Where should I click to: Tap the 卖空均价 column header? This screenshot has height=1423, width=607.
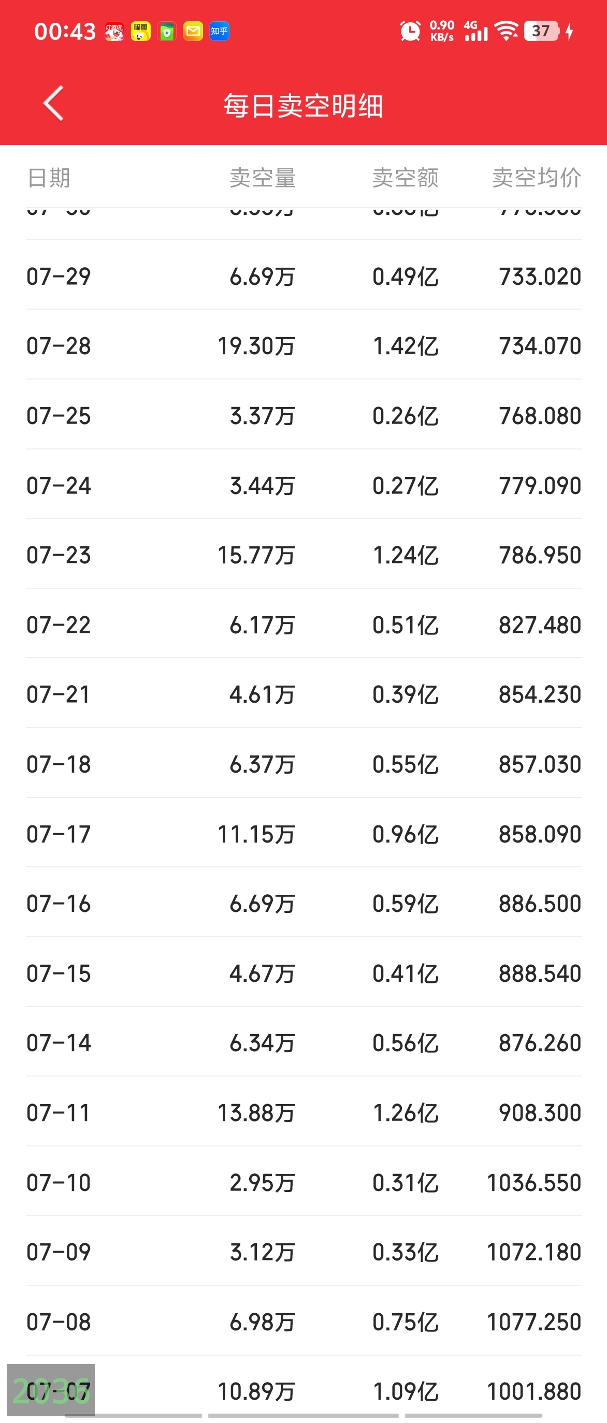(x=536, y=178)
